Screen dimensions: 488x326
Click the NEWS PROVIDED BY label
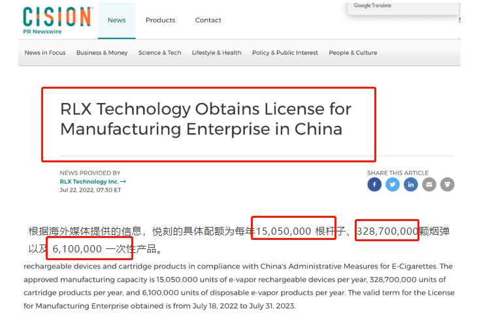pyautogui.click(x=90, y=173)
